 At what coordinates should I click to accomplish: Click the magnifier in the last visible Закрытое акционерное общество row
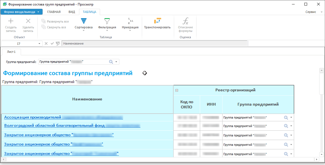[286, 154]
